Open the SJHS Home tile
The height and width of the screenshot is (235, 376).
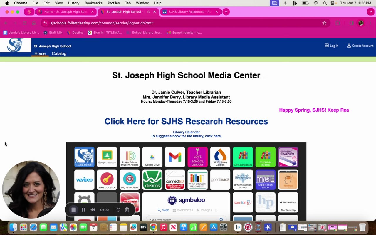[84, 157]
